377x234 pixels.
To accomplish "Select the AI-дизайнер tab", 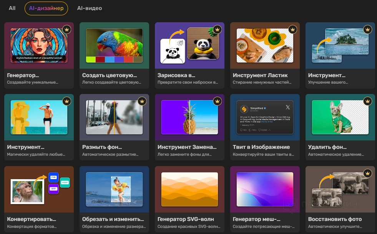I will point(46,8).
